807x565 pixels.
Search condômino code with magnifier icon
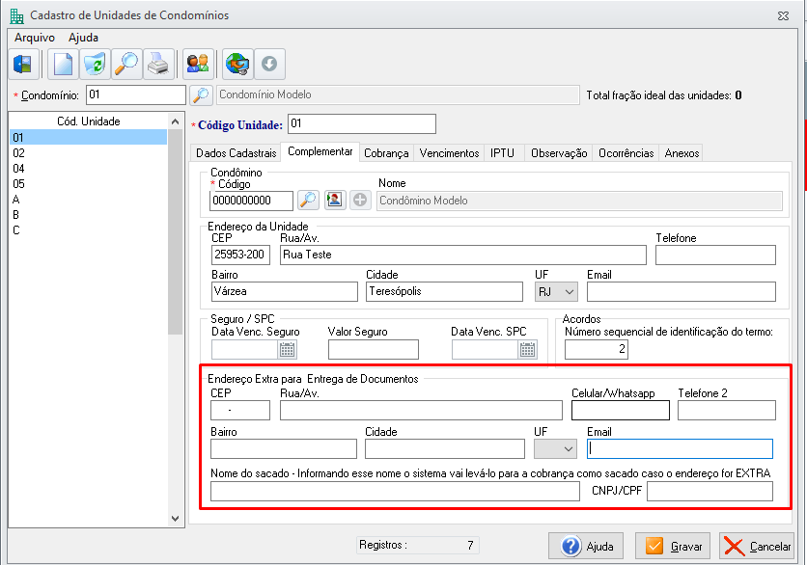click(x=308, y=200)
